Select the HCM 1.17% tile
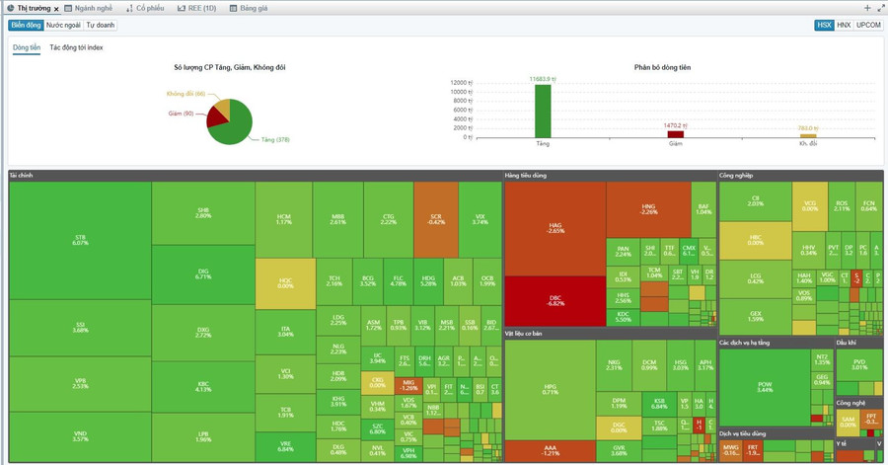 click(x=284, y=220)
